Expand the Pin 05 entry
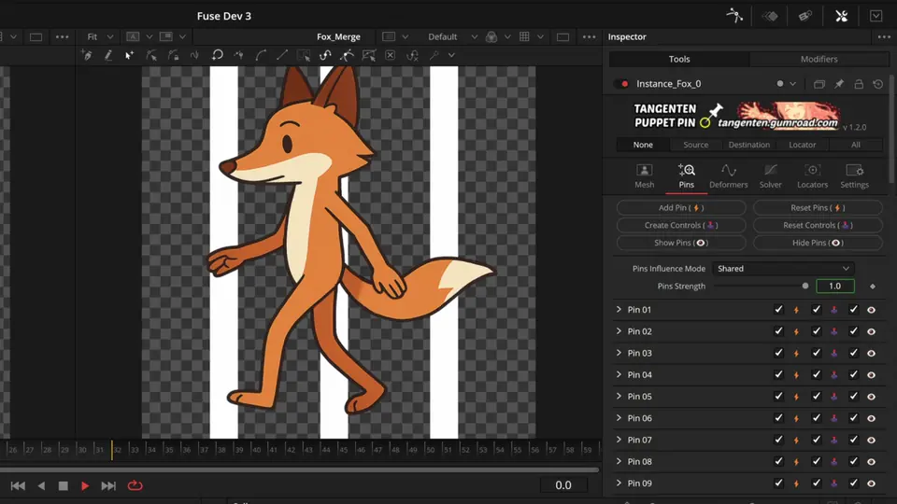This screenshot has height=504, width=897. pos(619,397)
